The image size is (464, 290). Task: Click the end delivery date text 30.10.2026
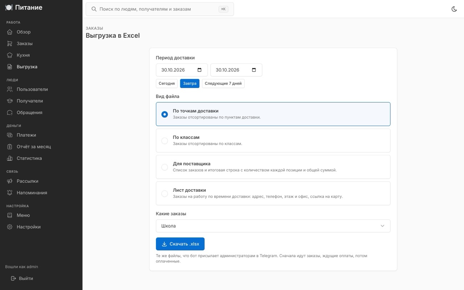click(227, 70)
